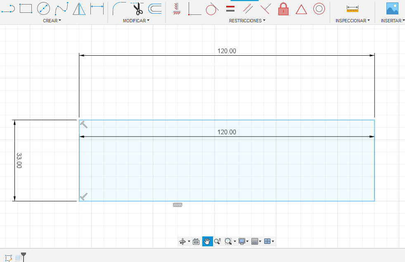Select the top-left perpendicular constraint glyph
This screenshot has height=262, width=405.
click(x=84, y=125)
